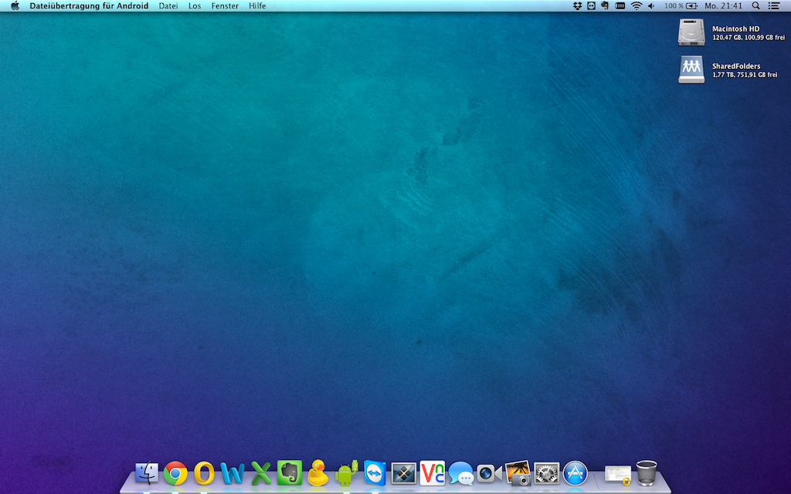Viewport: 791px width, 494px height.
Task: Open VNC viewer in dock
Action: pos(433,472)
